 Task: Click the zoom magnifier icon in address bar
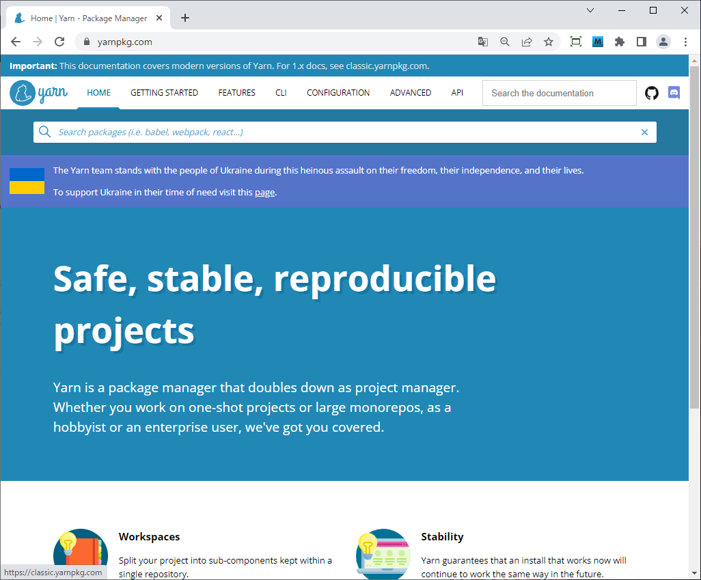click(x=505, y=42)
